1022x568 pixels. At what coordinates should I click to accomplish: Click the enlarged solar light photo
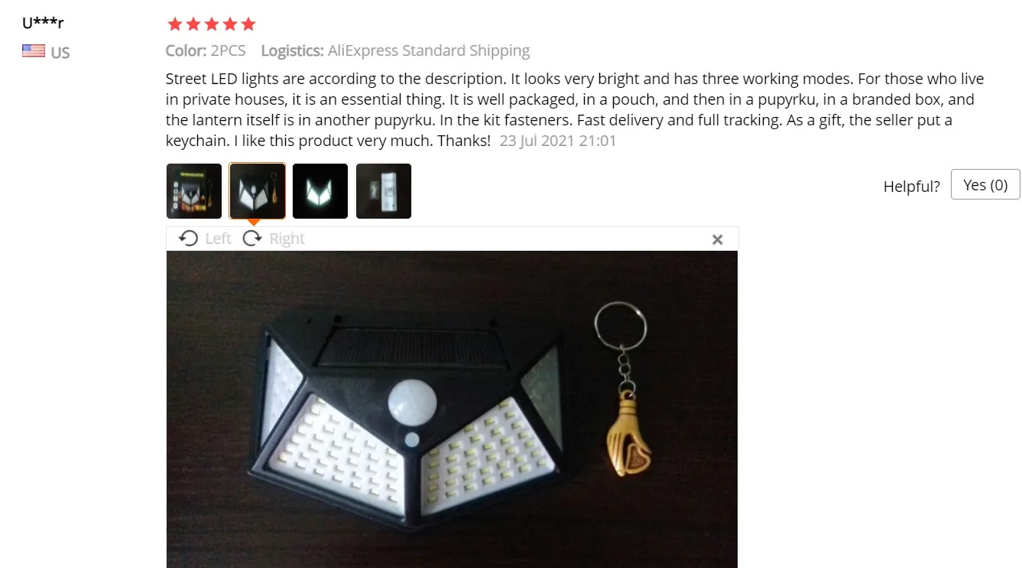point(452,409)
